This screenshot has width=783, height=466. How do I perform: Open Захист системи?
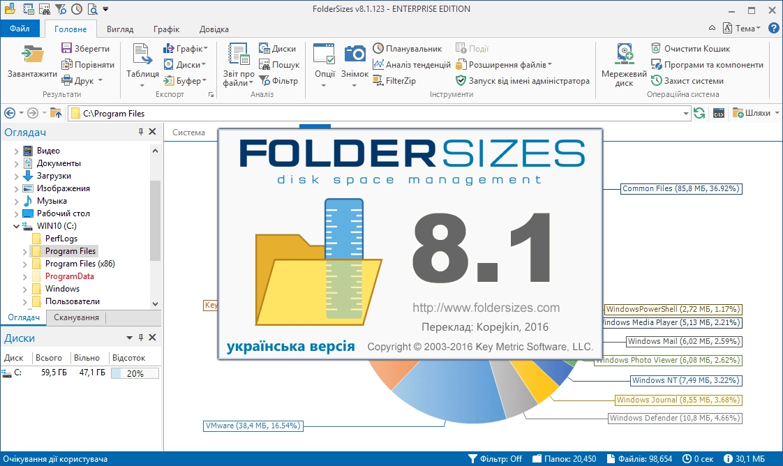coord(687,80)
